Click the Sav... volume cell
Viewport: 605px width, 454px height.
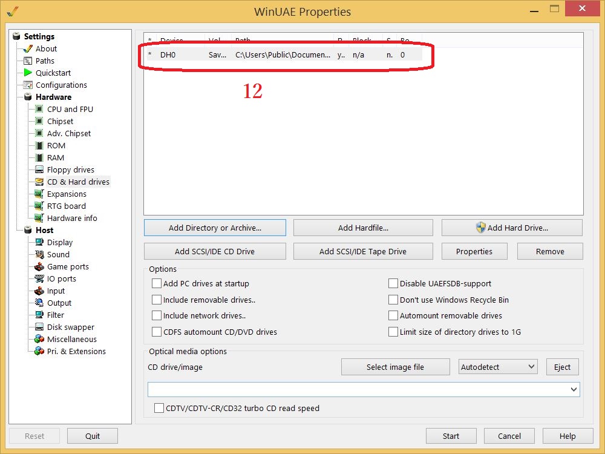tap(218, 55)
